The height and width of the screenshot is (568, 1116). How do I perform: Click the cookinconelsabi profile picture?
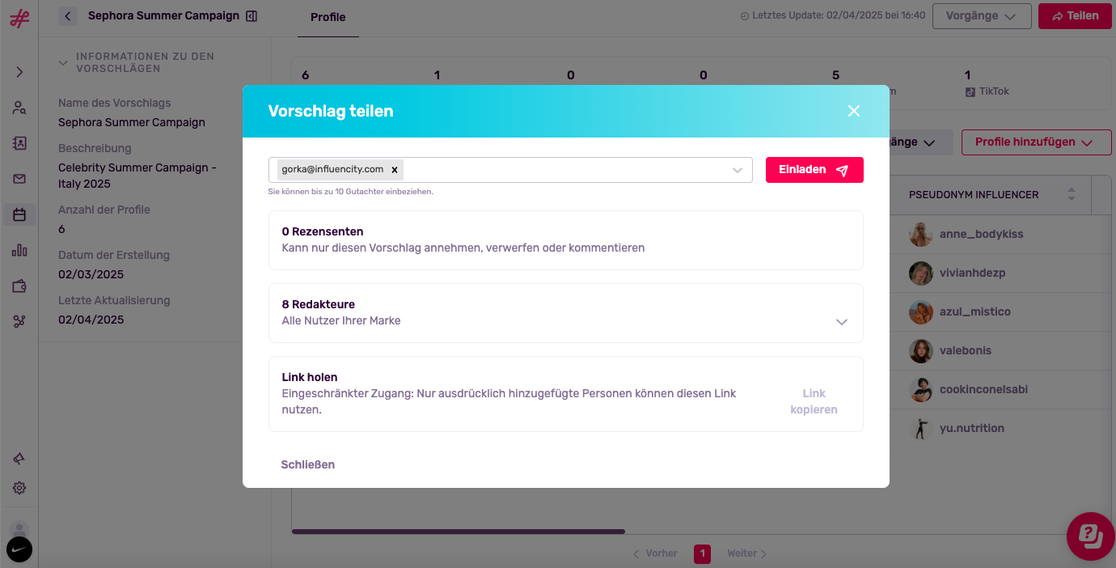click(921, 389)
